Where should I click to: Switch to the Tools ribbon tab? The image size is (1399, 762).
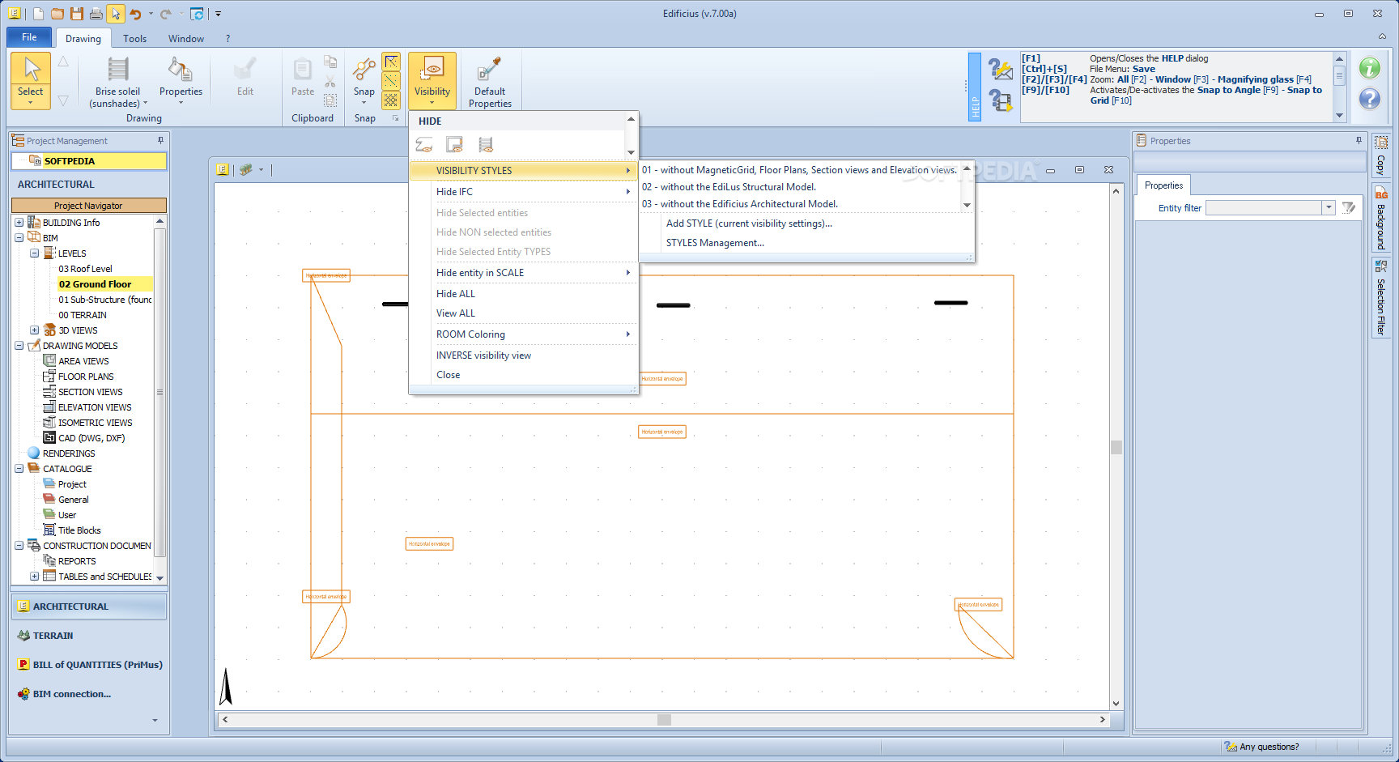pos(134,39)
